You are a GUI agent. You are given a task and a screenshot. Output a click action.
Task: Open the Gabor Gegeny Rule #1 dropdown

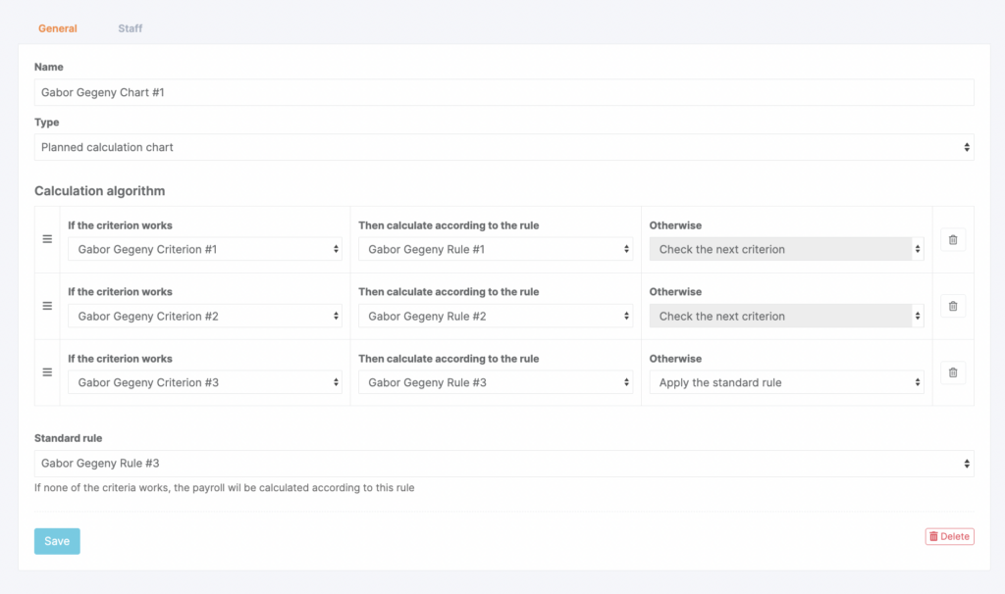click(496, 249)
